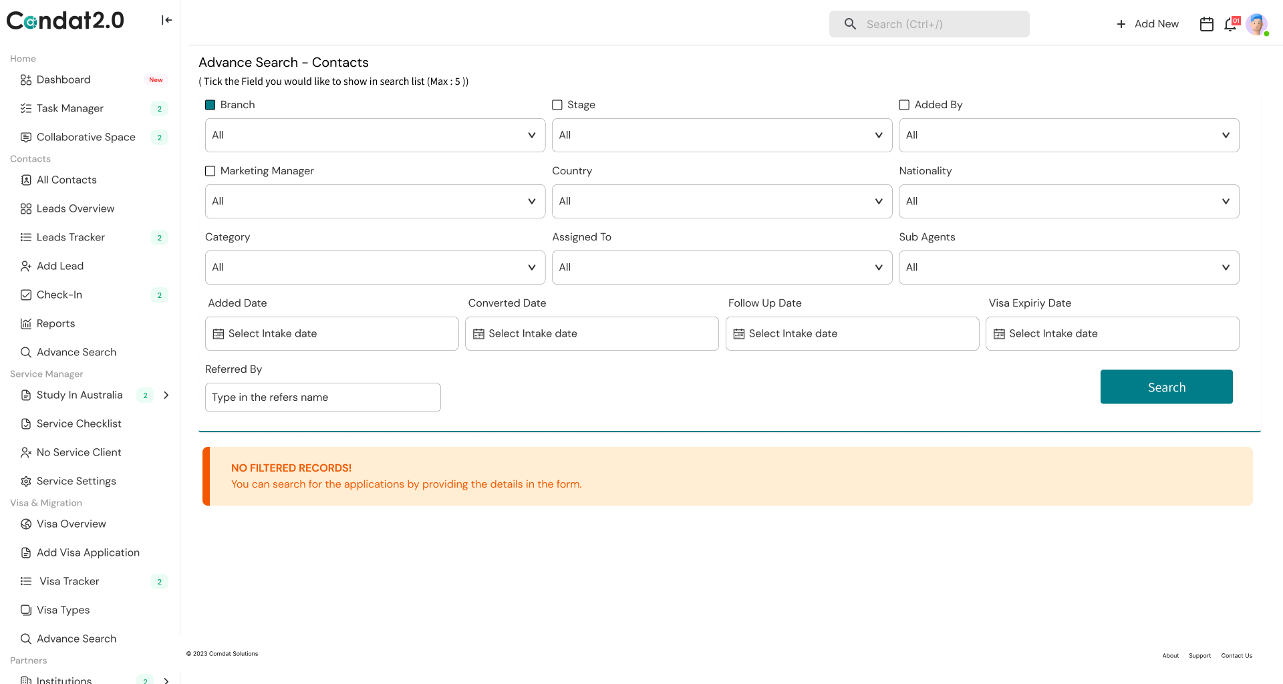Click the Visa Expiry Date calendar icon
This screenshot has width=1283, height=684.
999,334
